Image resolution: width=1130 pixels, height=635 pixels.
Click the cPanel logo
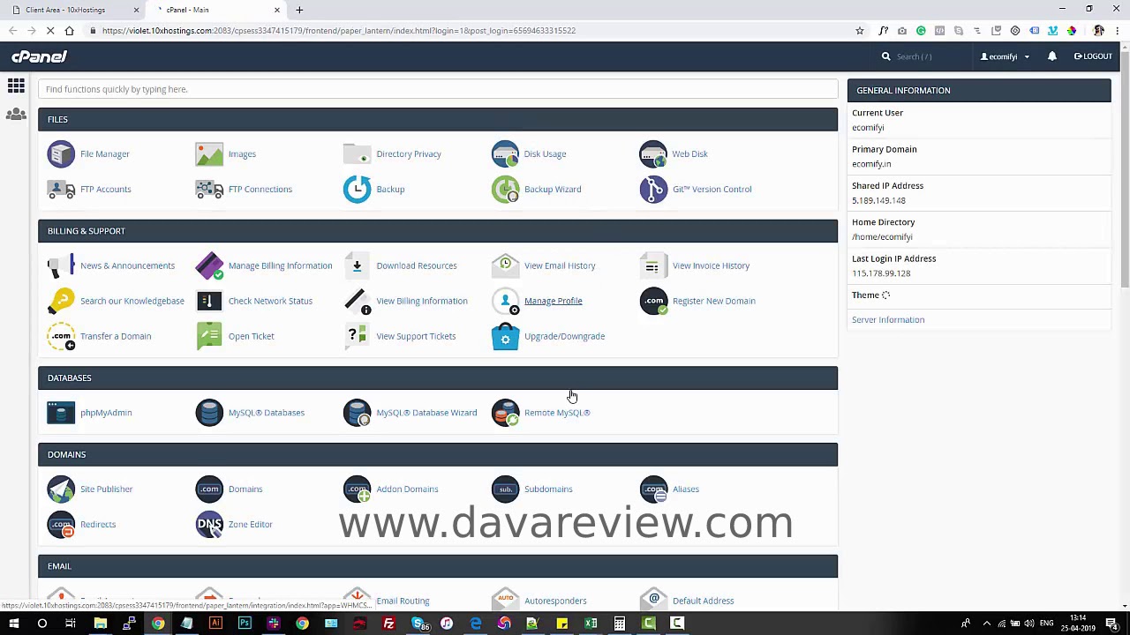point(39,56)
